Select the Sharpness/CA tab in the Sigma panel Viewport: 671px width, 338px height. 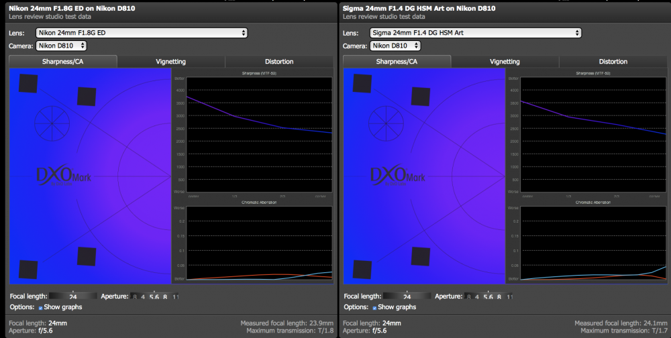[397, 62]
